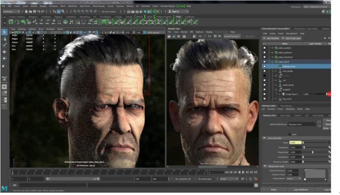The image size is (340, 195).
Task: Click the Magnitude Scale ramp graph
Action: tap(315, 174)
